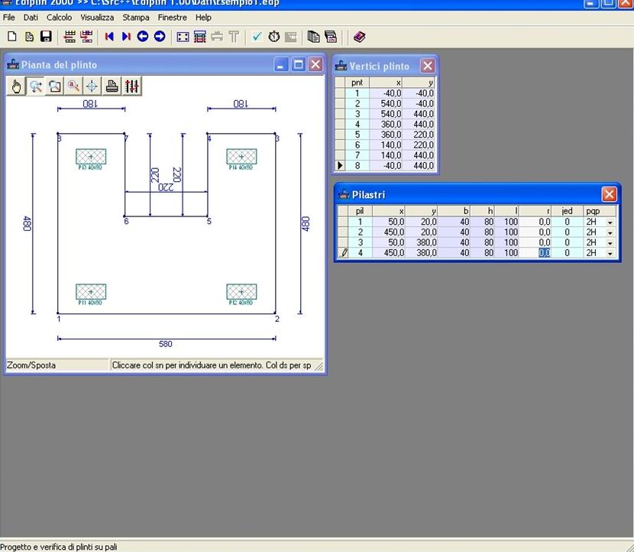
Task: Select the hand pan tool
Action: tap(17, 86)
